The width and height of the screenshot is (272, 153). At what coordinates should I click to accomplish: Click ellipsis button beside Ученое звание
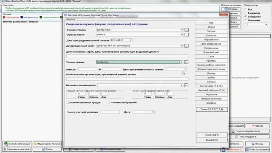tap(186, 62)
